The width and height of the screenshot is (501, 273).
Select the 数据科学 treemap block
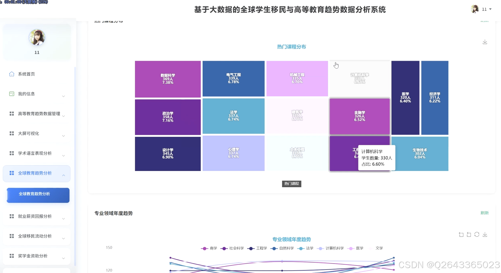point(168,79)
